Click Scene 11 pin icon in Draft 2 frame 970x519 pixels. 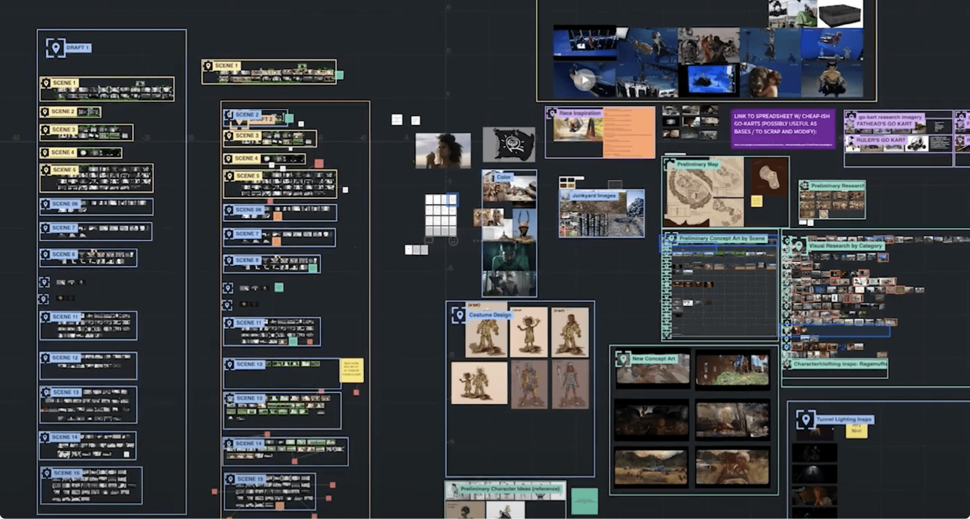coord(230,323)
